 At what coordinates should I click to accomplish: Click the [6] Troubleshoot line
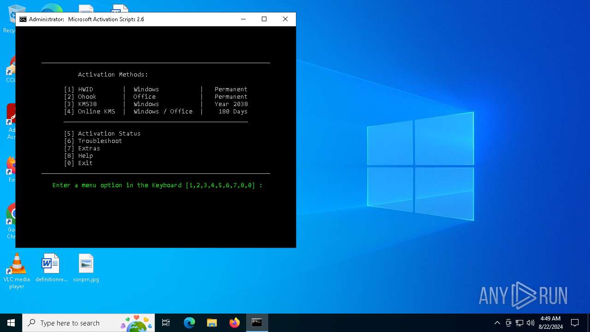pyautogui.click(x=93, y=141)
